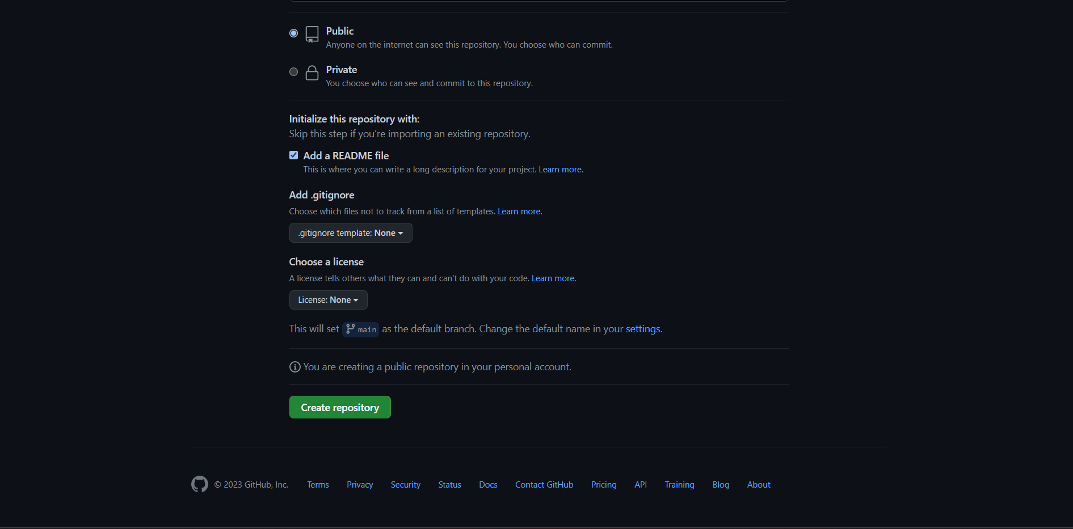This screenshot has height=529, width=1073.
Task: Open the Contact GitHub footer link
Action: click(x=544, y=485)
